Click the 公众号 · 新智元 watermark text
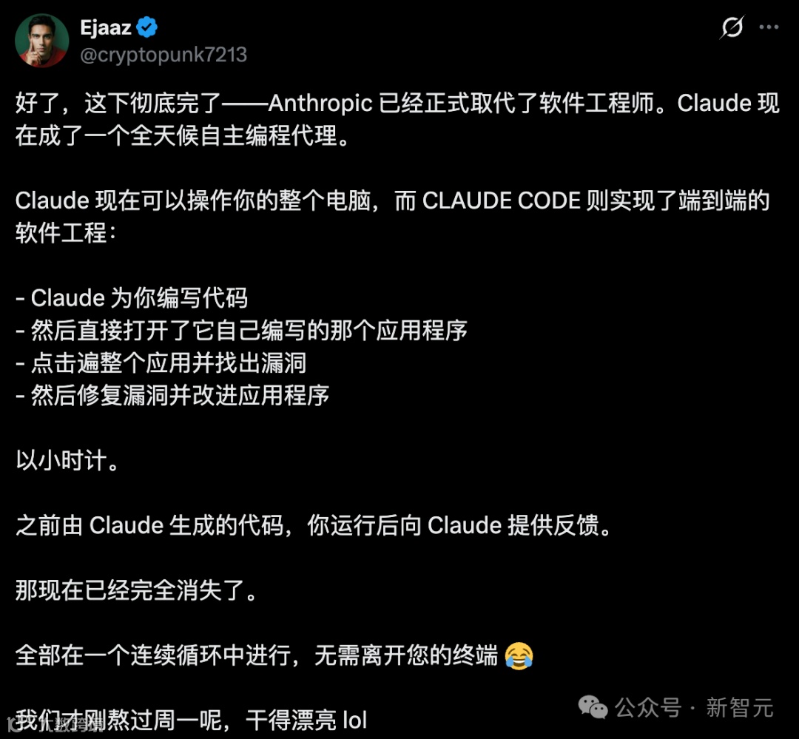 tap(694, 707)
